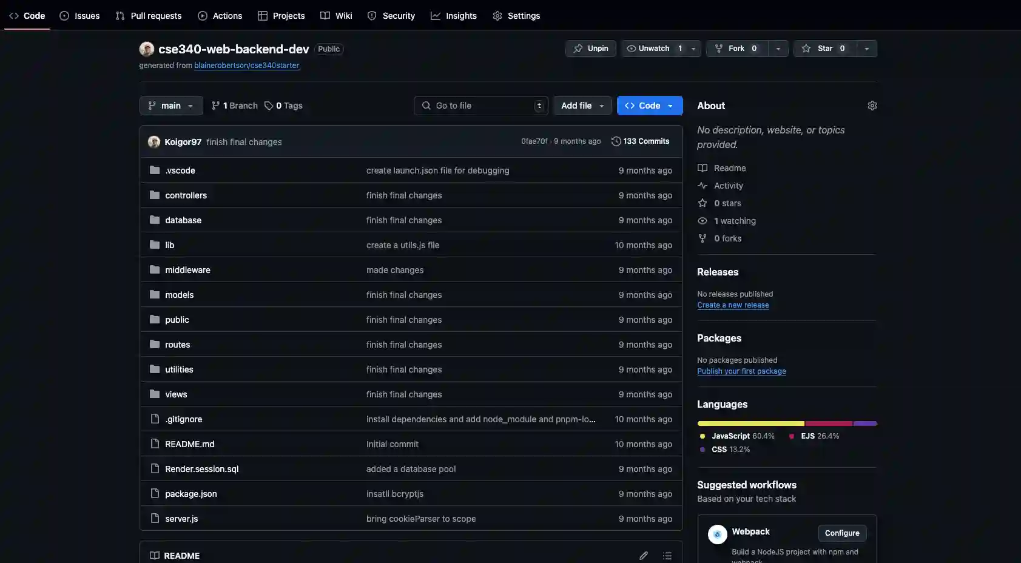The width and height of the screenshot is (1021, 563).
Task: Click the About settings gear icon
Action: 872,106
